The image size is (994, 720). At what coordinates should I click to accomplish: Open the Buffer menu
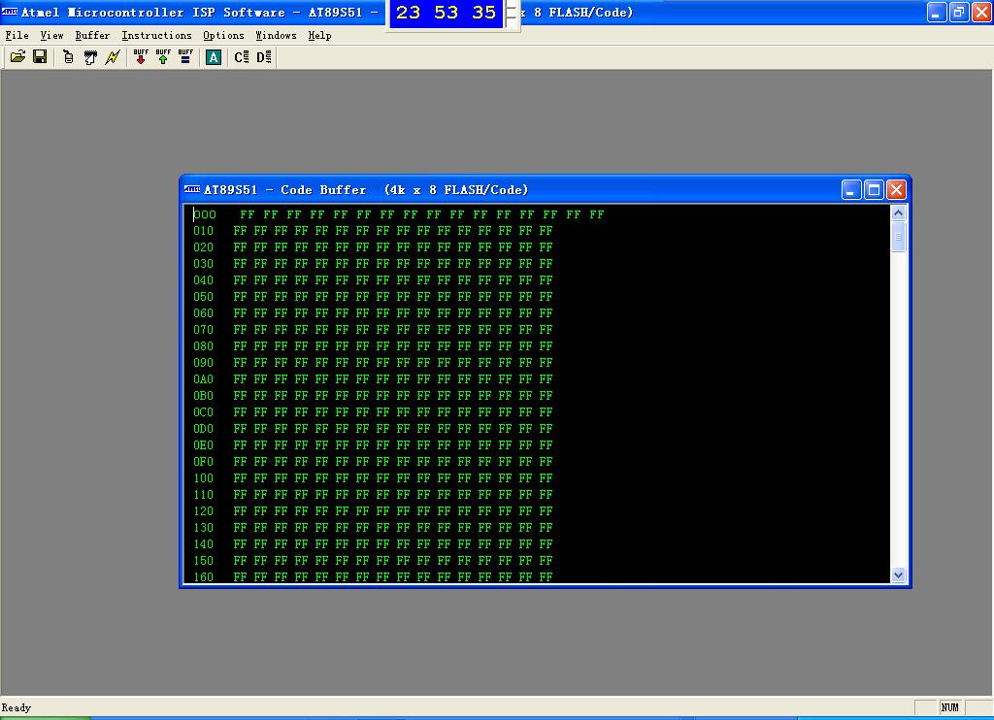click(x=92, y=36)
